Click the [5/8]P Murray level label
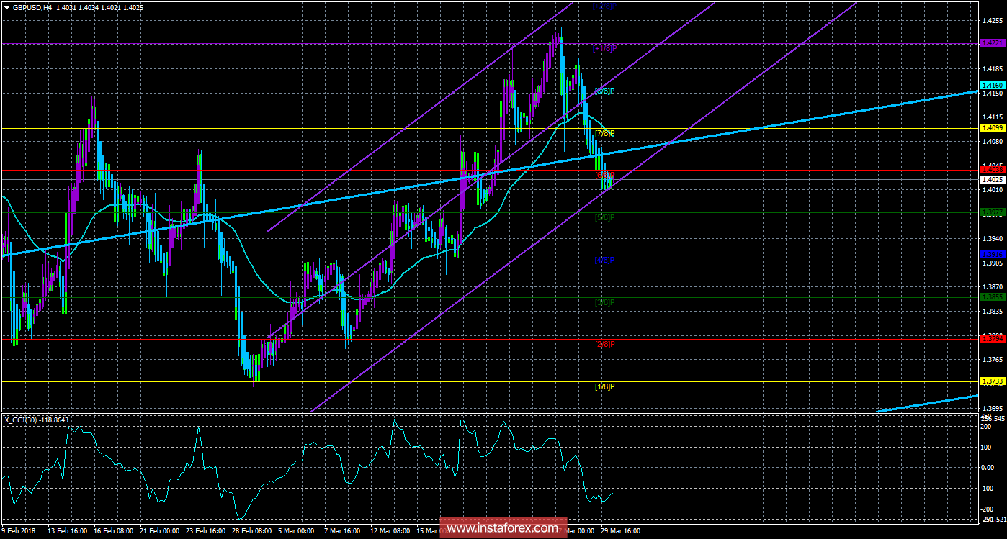The image size is (1007, 539). pyautogui.click(x=604, y=217)
